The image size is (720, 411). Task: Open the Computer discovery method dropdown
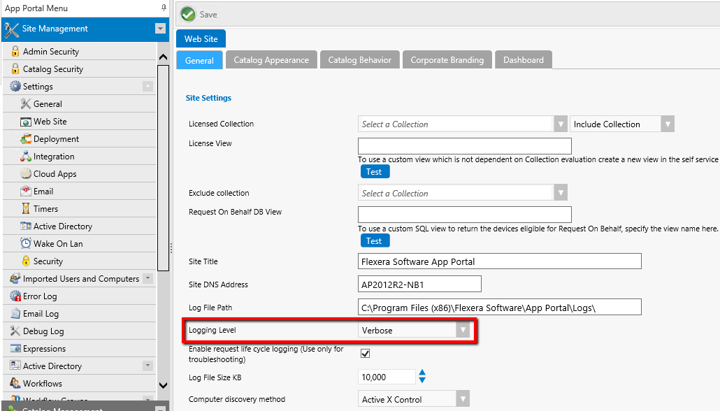(x=462, y=397)
